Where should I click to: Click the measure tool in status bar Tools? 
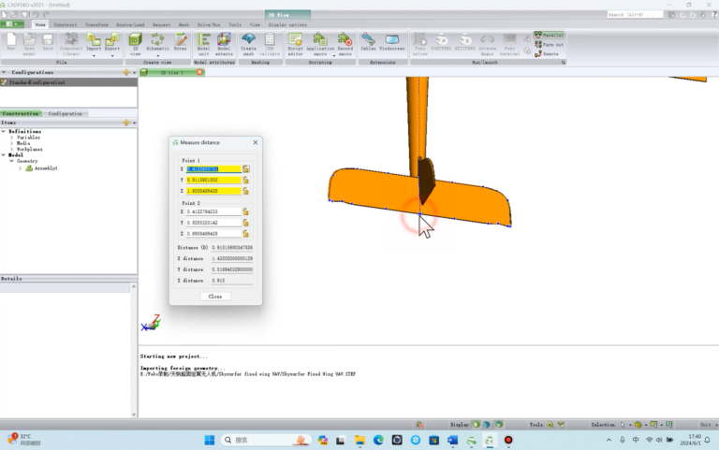[550, 425]
